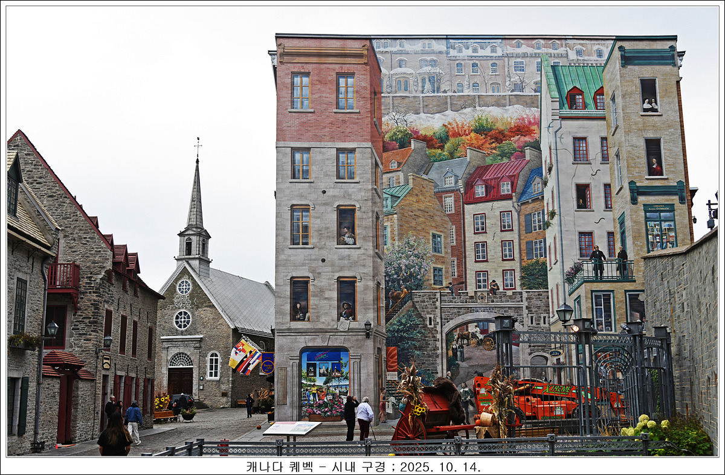Click the colorful flags hanging beside the church
Image resolution: width=725 pixels, height=475 pixels.
[x=245, y=357]
